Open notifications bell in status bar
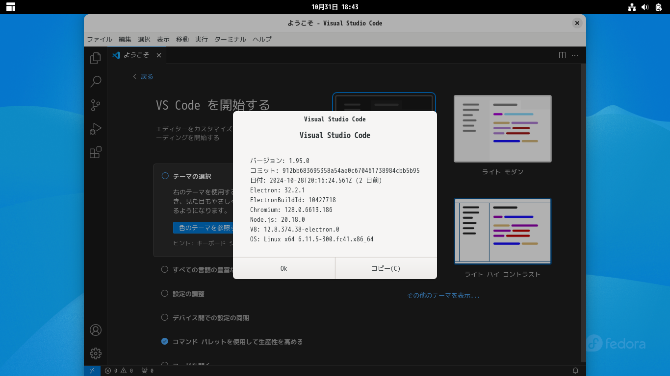Image resolution: width=670 pixels, height=376 pixels. click(x=576, y=371)
